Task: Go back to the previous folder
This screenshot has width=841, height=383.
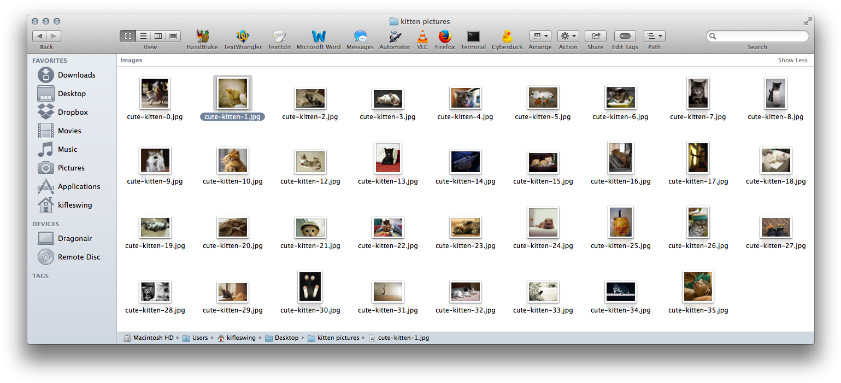Action: 40,36
